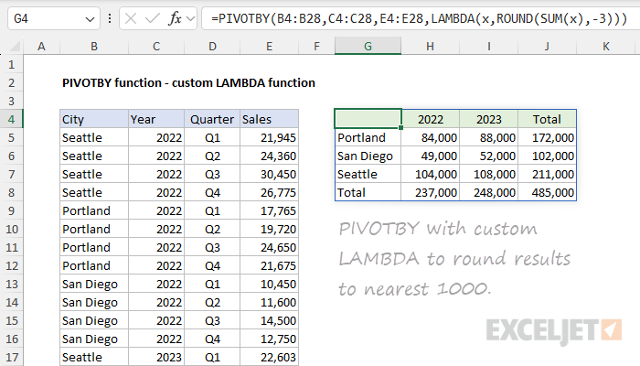Click selected empty cell G4 of pivot
The width and height of the screenshot is (640, 366).
tap(368, 119)
